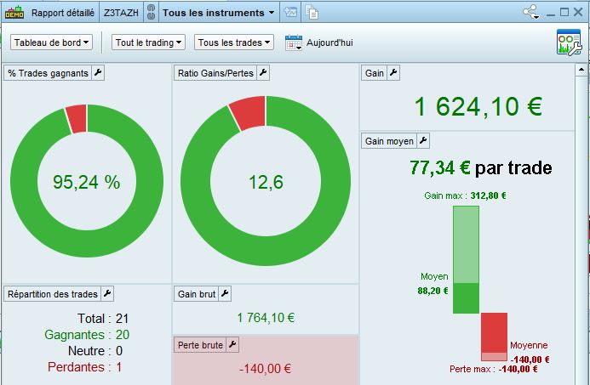Click the scrollbar up arrow
The image size is (590, 385).
(x=581, y=70)
